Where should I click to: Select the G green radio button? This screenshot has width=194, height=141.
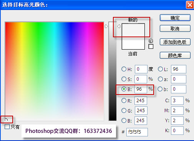124,111
